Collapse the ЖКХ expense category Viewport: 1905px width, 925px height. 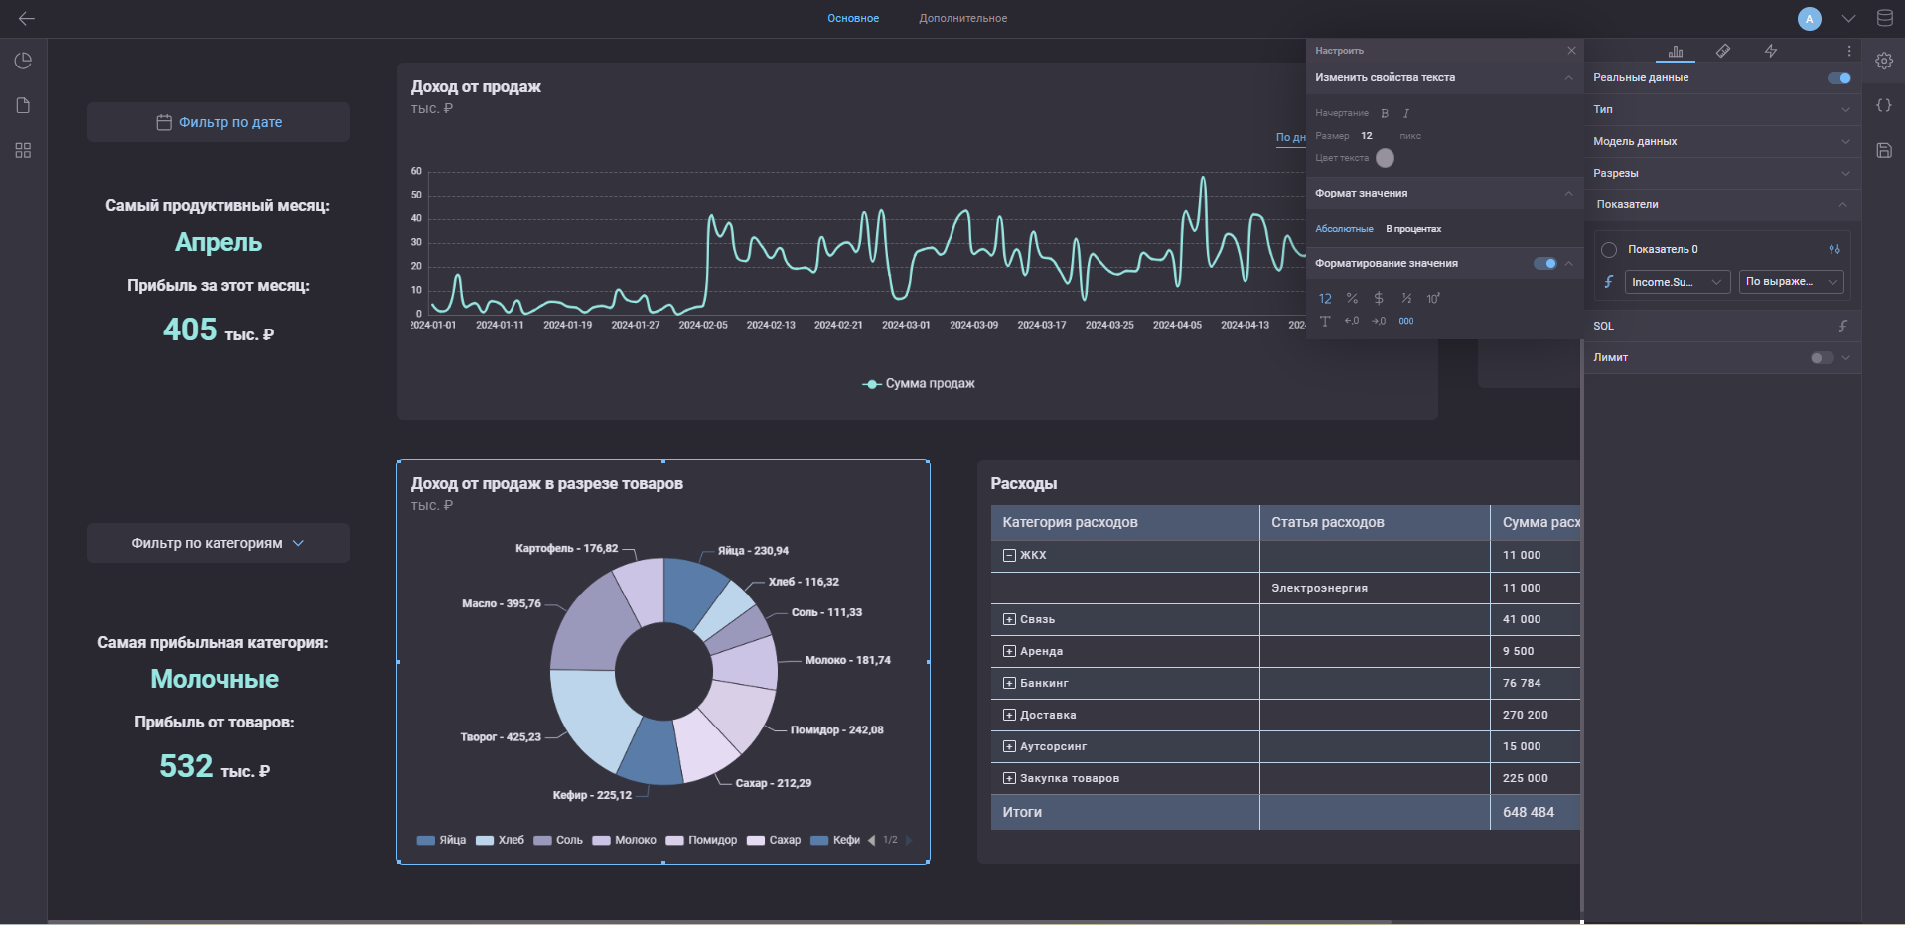tap(1009, 556)
